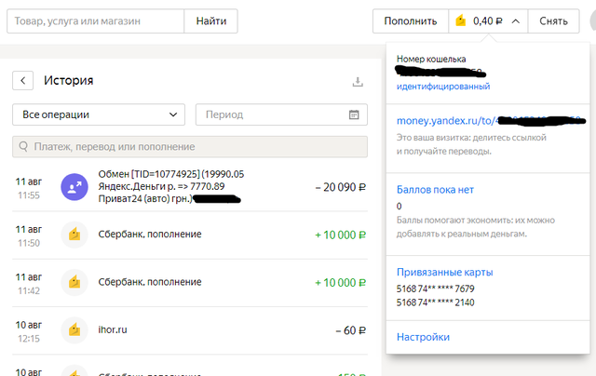
Task: Click wallet icon of 11:42 Сбербанк пополнение
Action: click(x=74, y=283)
